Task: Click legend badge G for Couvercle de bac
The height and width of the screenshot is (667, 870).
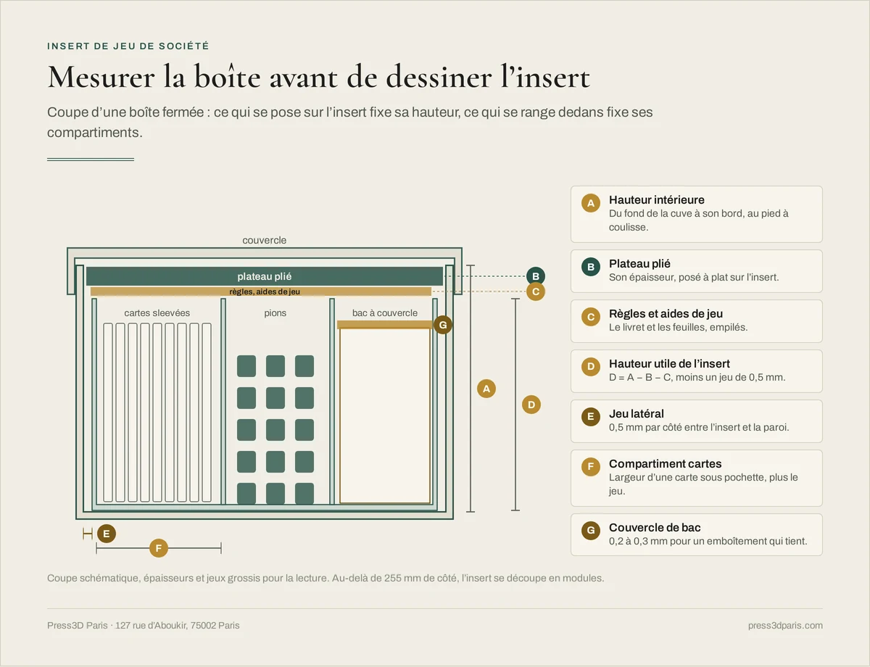Action: 591,531
